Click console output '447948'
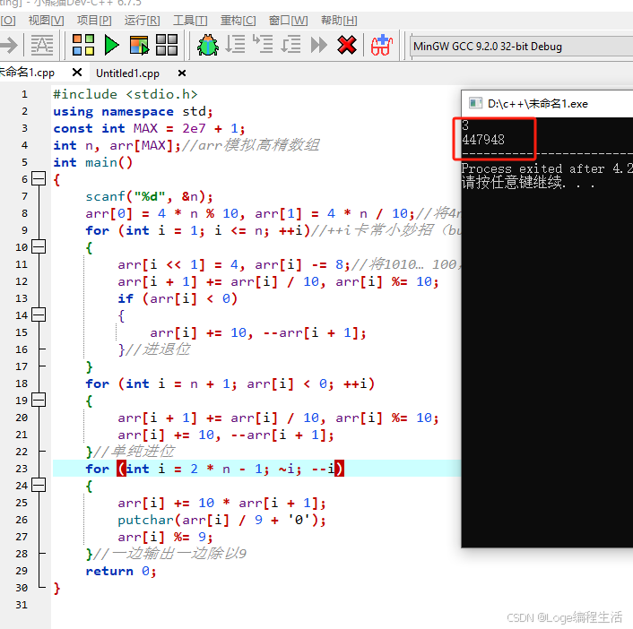The image size is (633, 629). pyautogui.click(x=483, y=140)
